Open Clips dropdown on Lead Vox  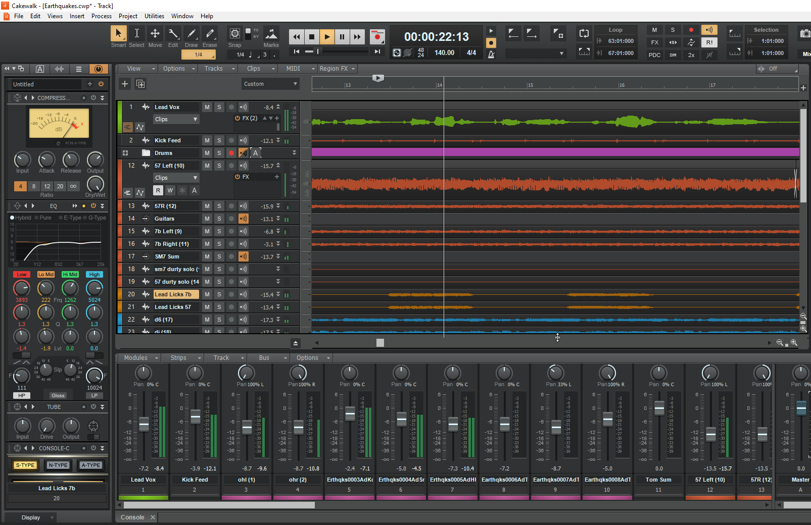tap(176, 119)
